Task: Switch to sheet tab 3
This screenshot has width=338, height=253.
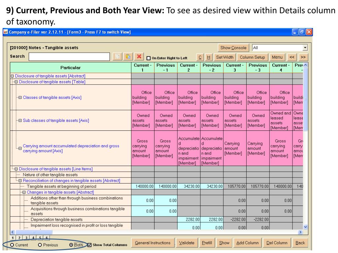Action: [x=26, y=238]
